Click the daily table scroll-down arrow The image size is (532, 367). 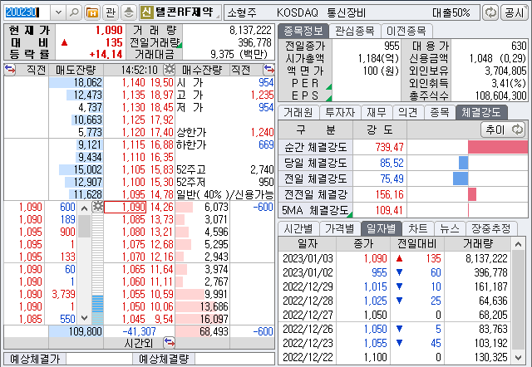pos(518,357)
